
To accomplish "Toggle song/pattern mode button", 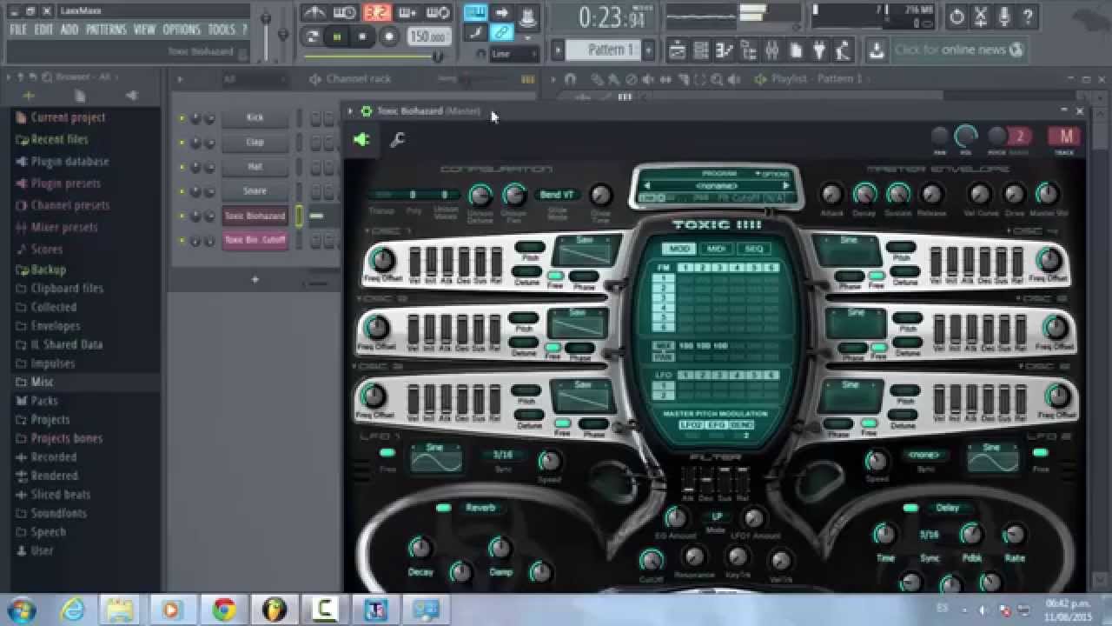I will point(312,37).
